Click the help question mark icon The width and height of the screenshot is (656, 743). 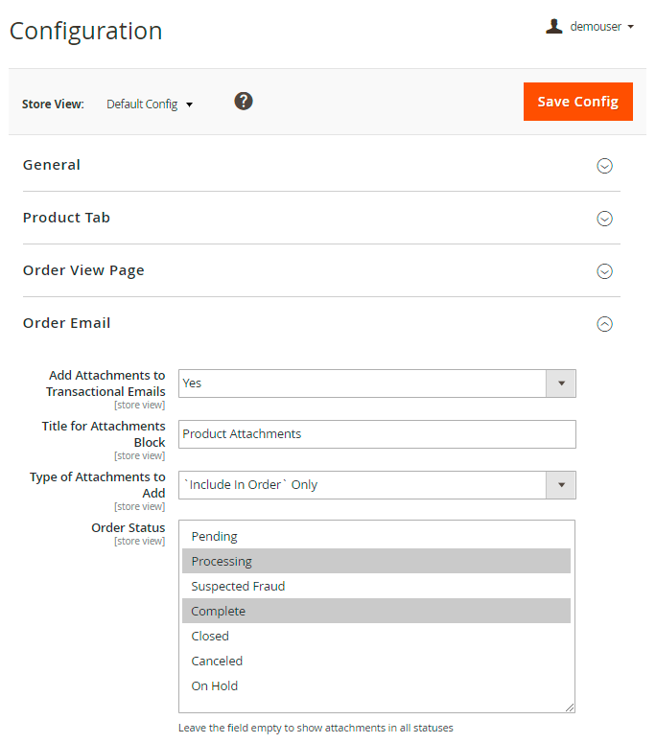pos(244,101)
